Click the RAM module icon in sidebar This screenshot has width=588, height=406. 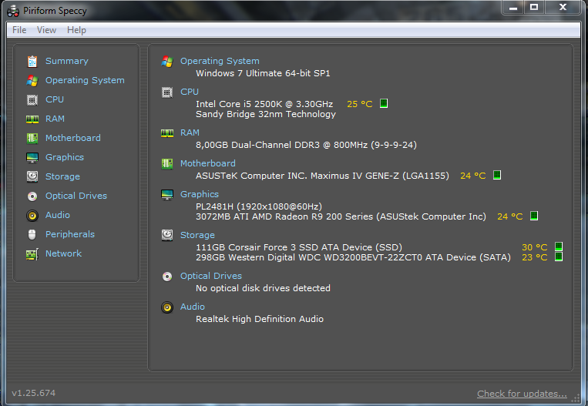click(x=32, y=119)
